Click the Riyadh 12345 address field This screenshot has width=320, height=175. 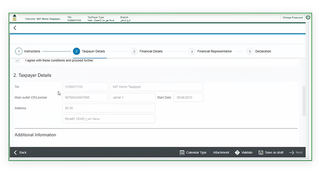(109, 119)
